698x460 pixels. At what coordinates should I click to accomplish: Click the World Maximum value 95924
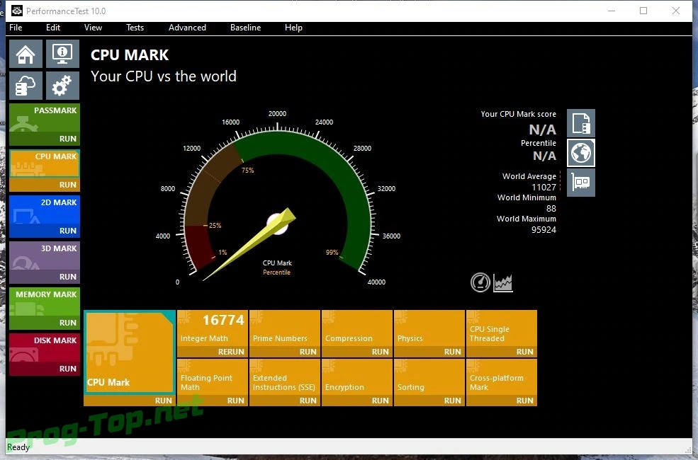[544, 230]
